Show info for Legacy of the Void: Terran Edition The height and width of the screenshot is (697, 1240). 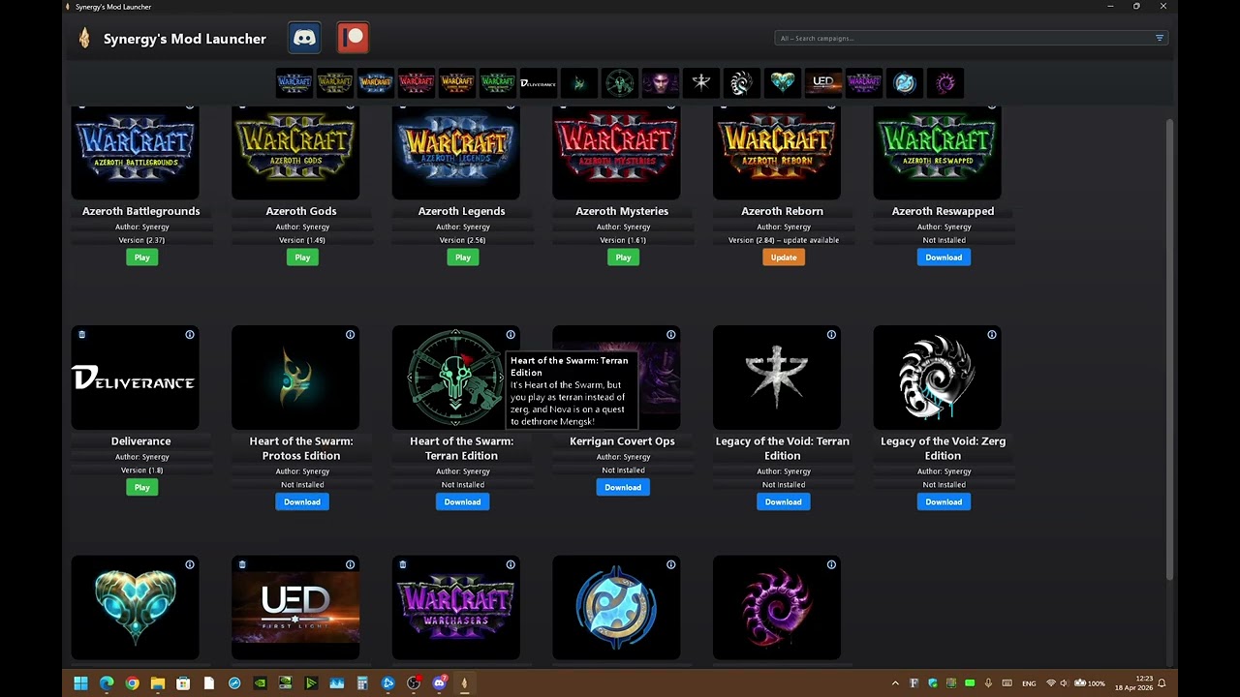coord(831,335)
